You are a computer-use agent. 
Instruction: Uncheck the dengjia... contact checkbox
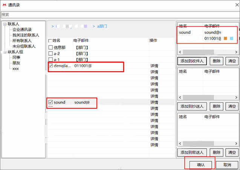(50, 66)
